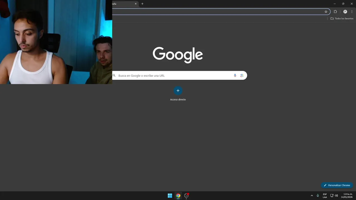The width and height of the screenshot is (356, 200).
Task: Open the Windows Start menu
Action: tap(170, 196)
